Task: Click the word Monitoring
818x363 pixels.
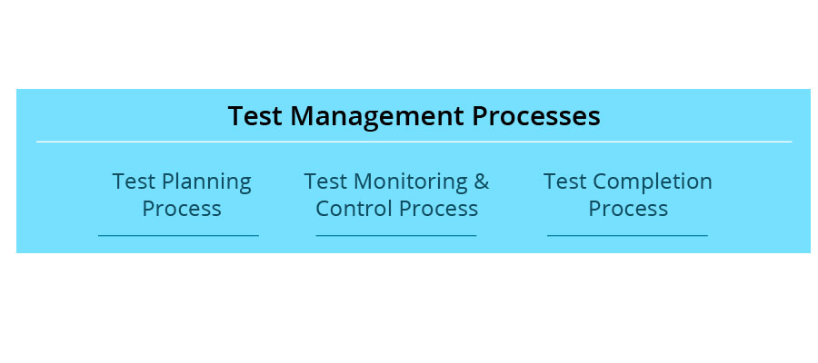Action: click(x=411, y=182)
